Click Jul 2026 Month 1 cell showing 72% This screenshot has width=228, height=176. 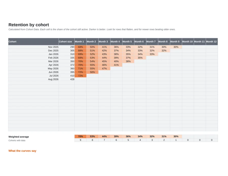tap(81, 76)
